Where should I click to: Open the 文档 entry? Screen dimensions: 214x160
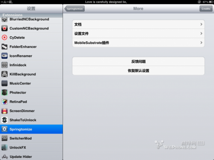(138, 24)
